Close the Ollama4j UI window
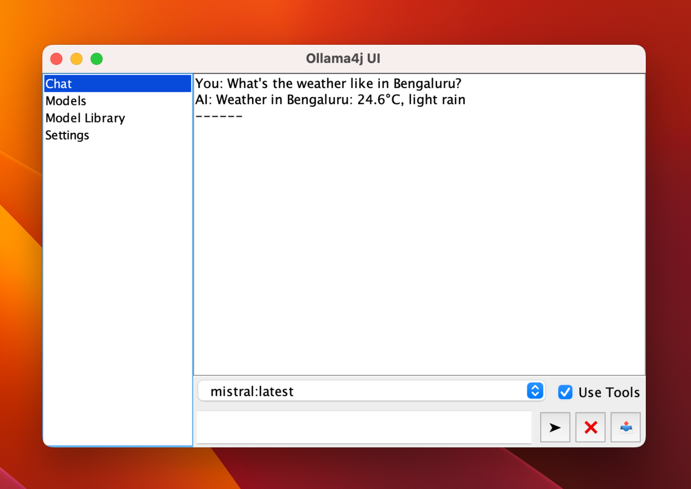 tap(56, 59)
